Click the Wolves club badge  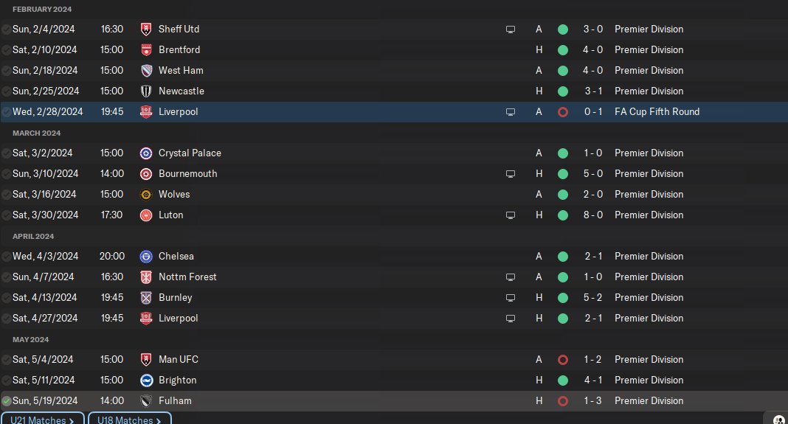[145, 195]
